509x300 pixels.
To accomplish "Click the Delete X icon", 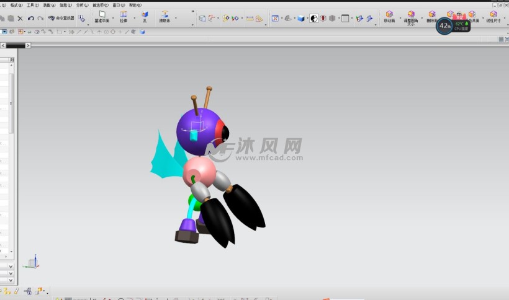I will (20, 19).
